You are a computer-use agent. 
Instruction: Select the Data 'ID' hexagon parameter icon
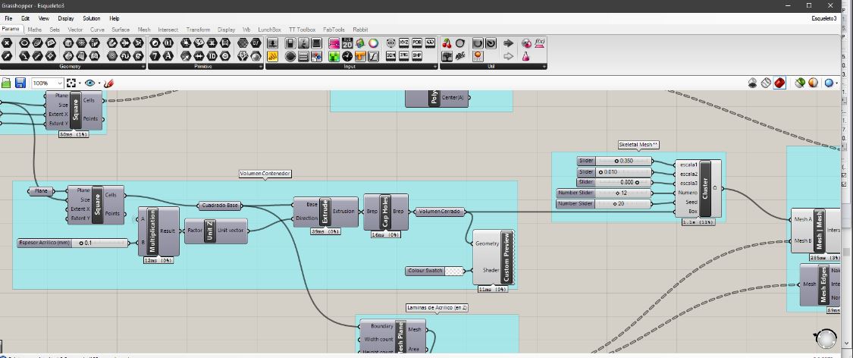coord(212,56)
